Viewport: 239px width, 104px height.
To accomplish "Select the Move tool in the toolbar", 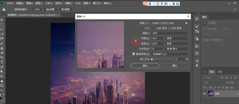I will [2, 20].
